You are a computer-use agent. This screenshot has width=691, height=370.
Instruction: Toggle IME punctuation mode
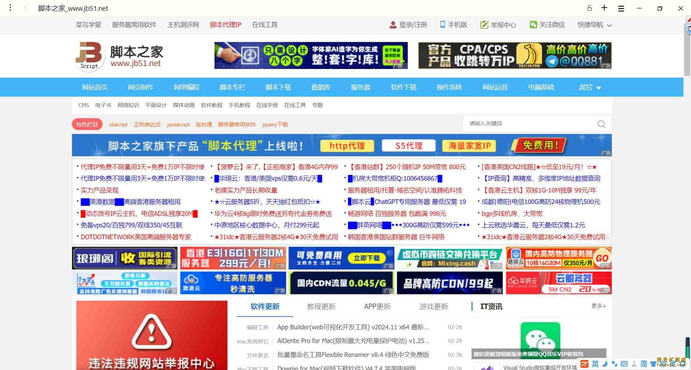[614, 364]
